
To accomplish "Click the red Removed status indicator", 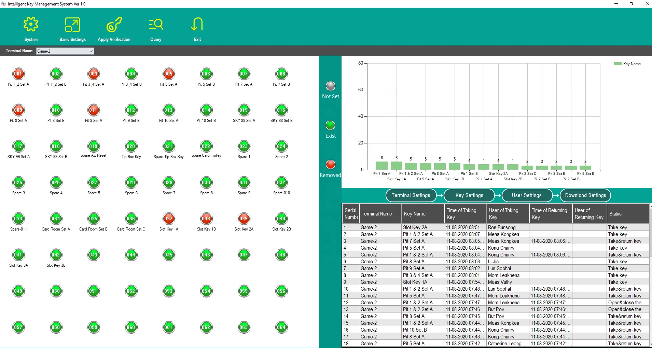I will point(330,165).
